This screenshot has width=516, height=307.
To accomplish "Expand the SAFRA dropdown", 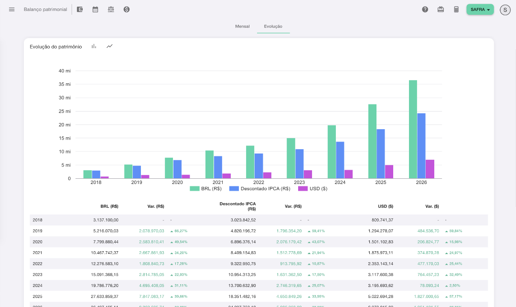I will point(480,10).
